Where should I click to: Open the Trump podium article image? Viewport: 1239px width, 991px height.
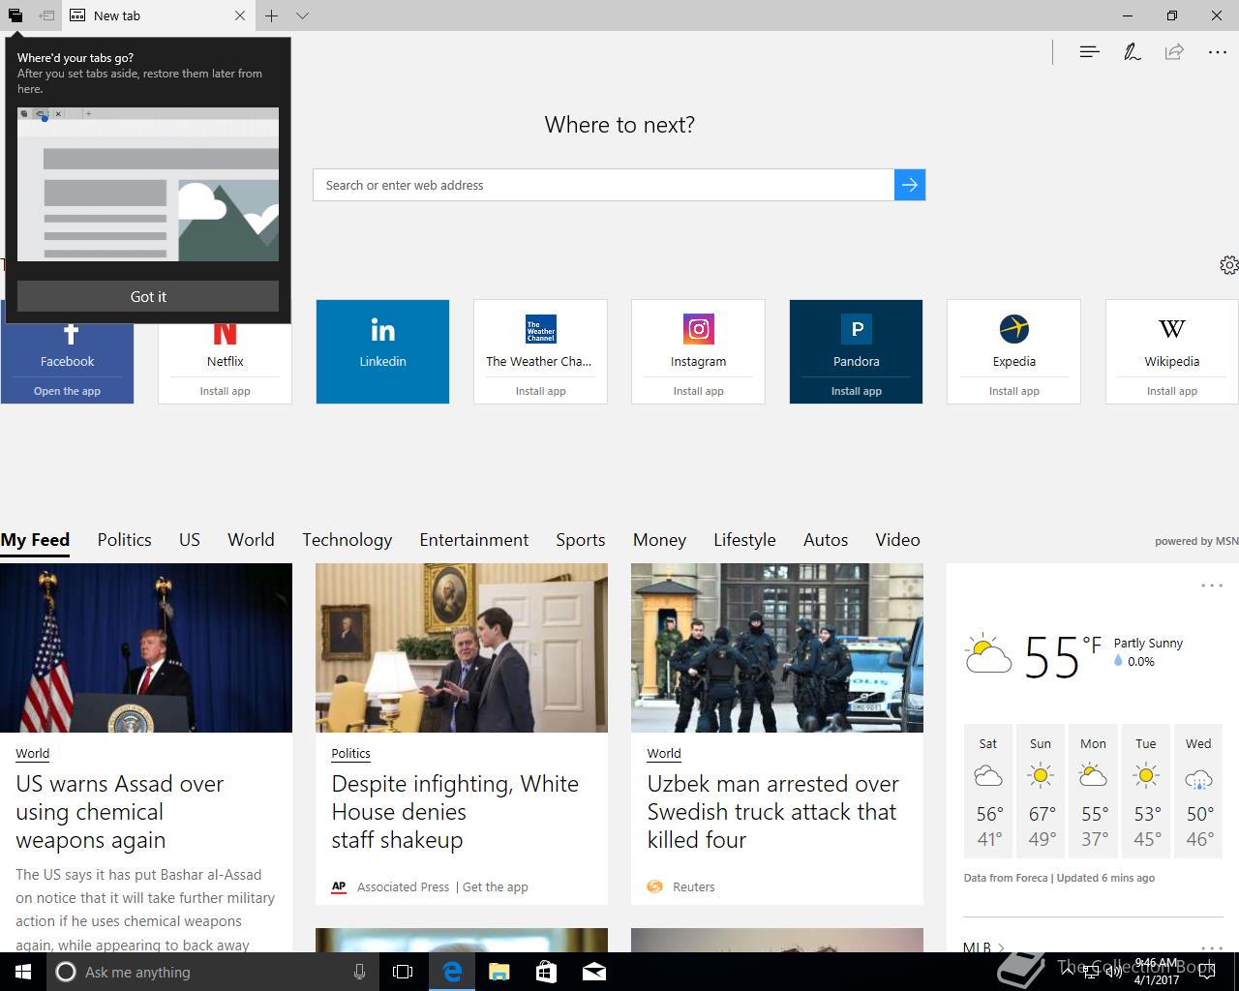click(x=146, y=647)
